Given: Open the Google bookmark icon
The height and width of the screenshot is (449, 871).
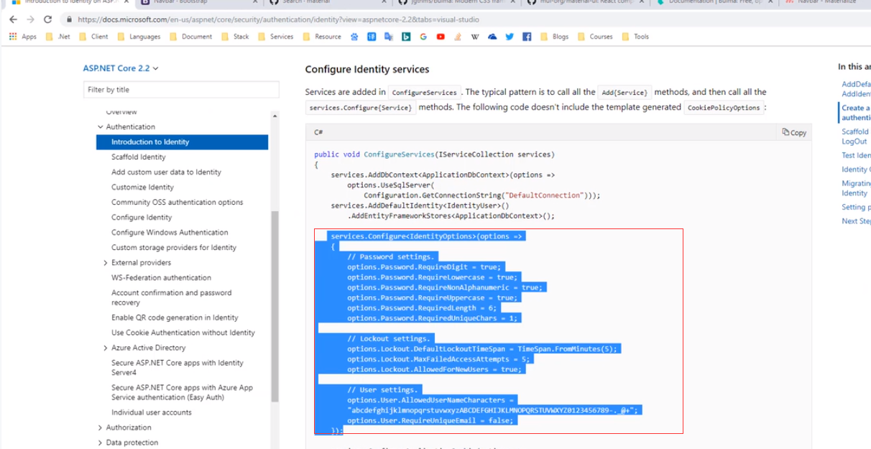Looking at the screenshot, I should click(x=423, y=37).
